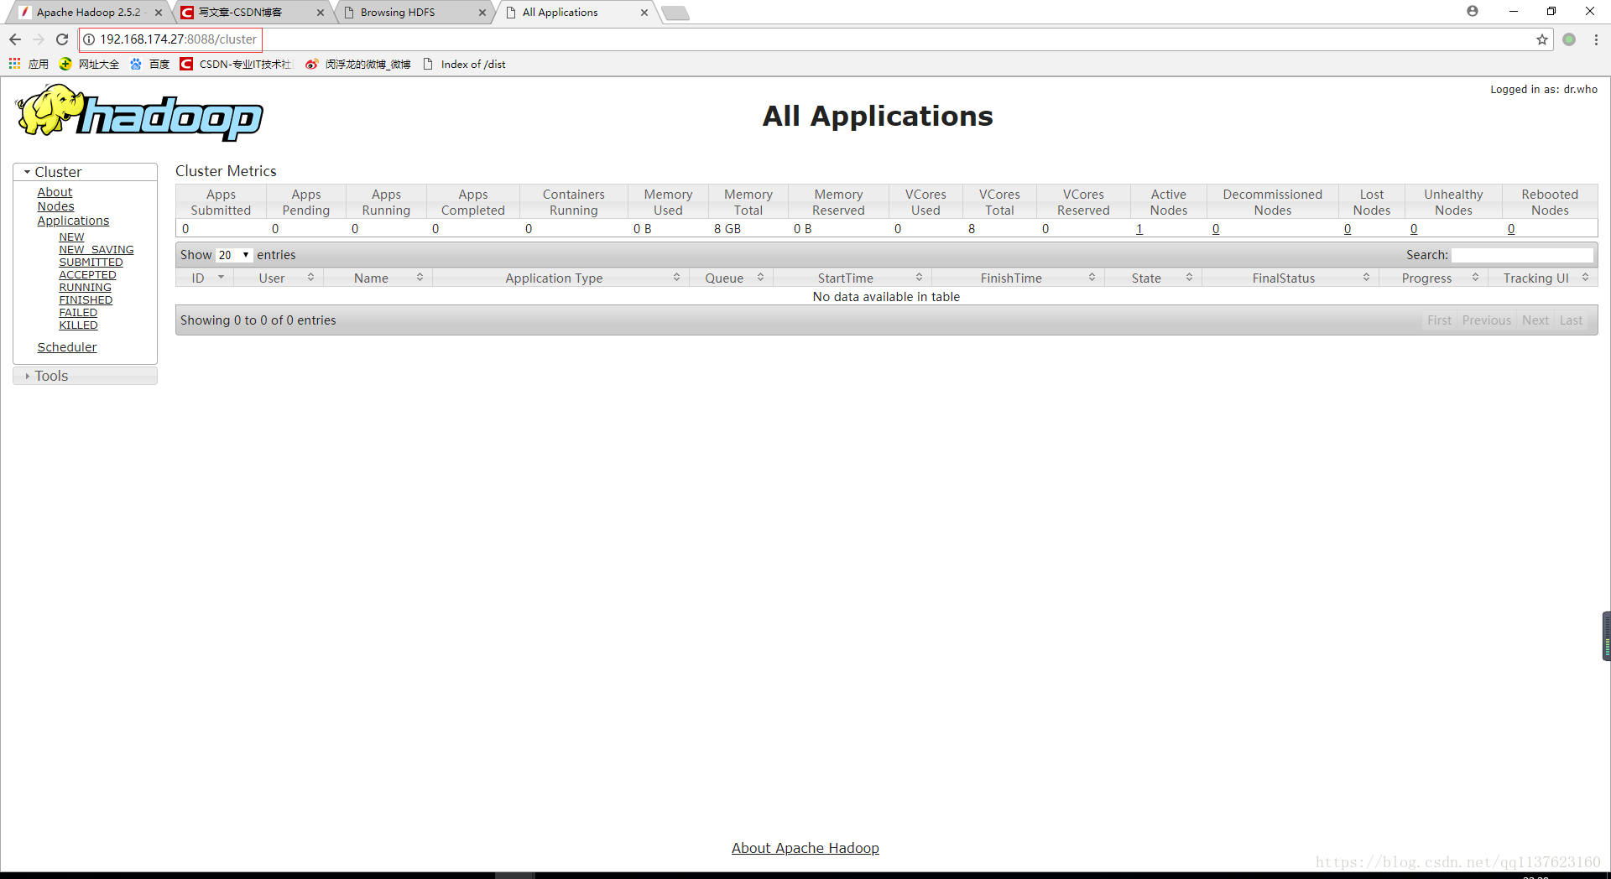The height and width of the screenshot is (879, 1611).
Task: Open the About Apache Hadoop footer link
Action: click(x=805, y=848)
